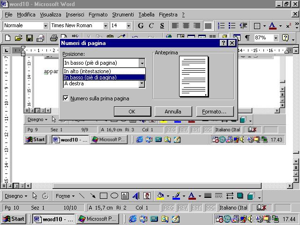Click the Open folder icon in toolbar

[18, 38]
